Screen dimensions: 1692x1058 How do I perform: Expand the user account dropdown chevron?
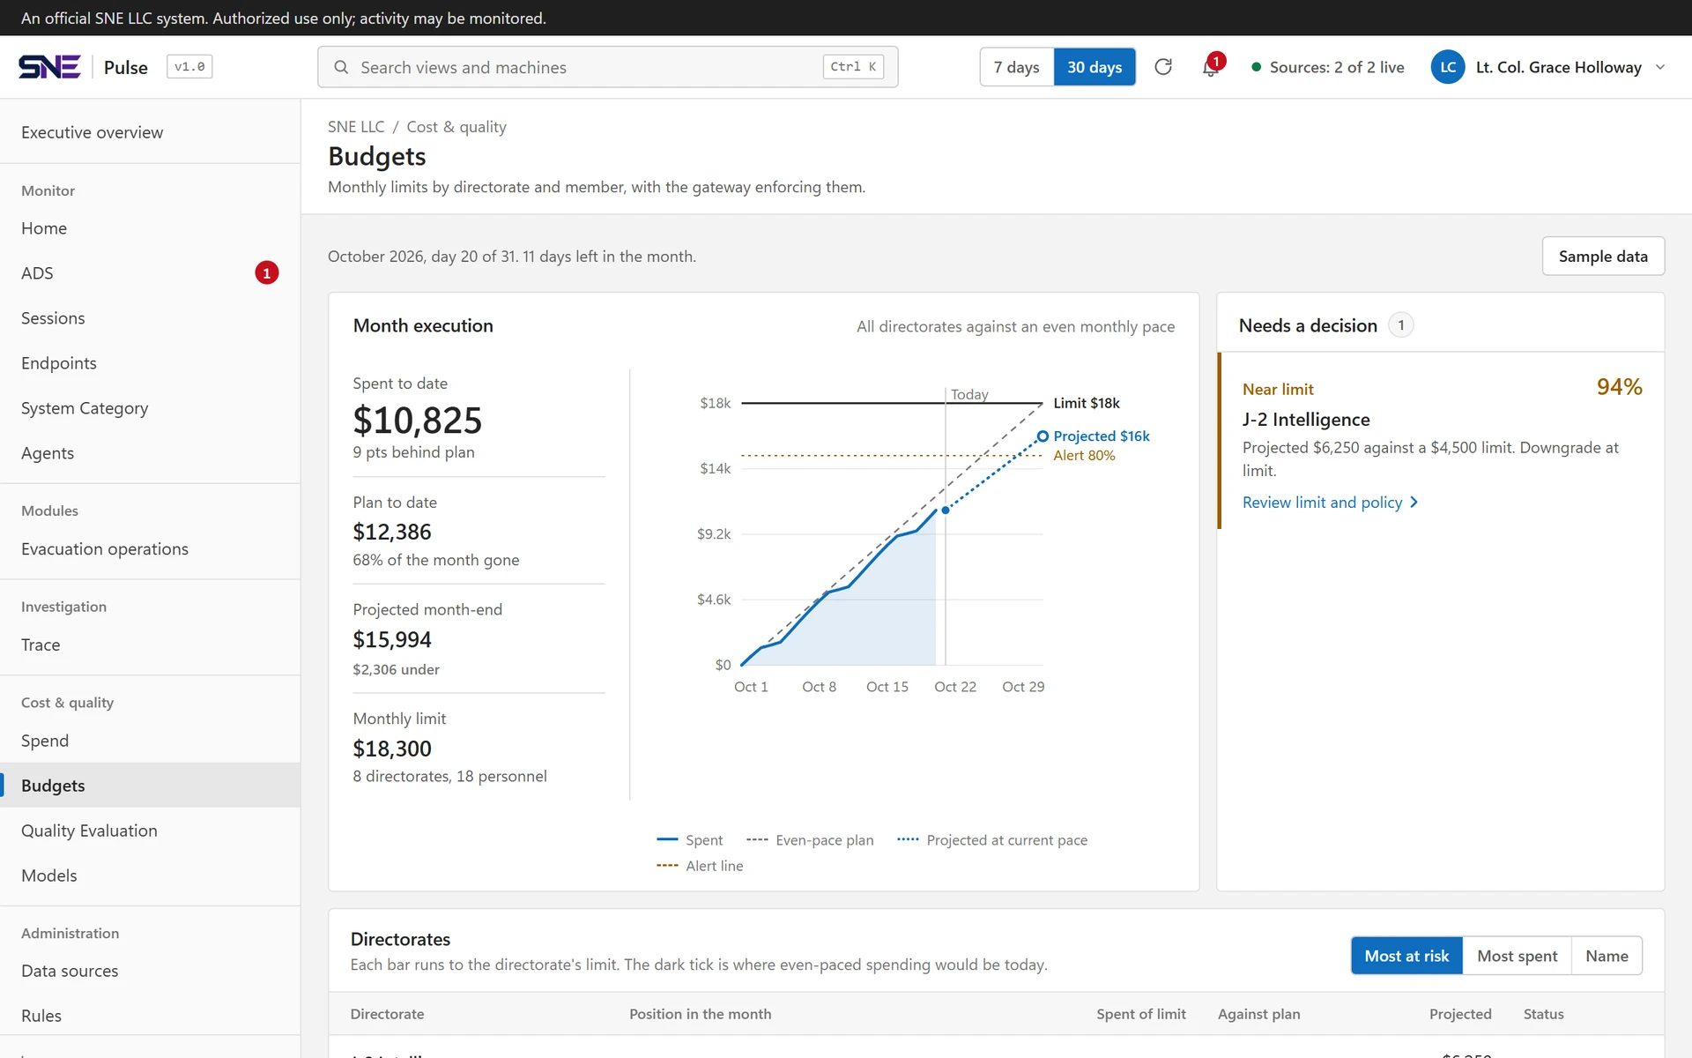[x=1660, y=67]
